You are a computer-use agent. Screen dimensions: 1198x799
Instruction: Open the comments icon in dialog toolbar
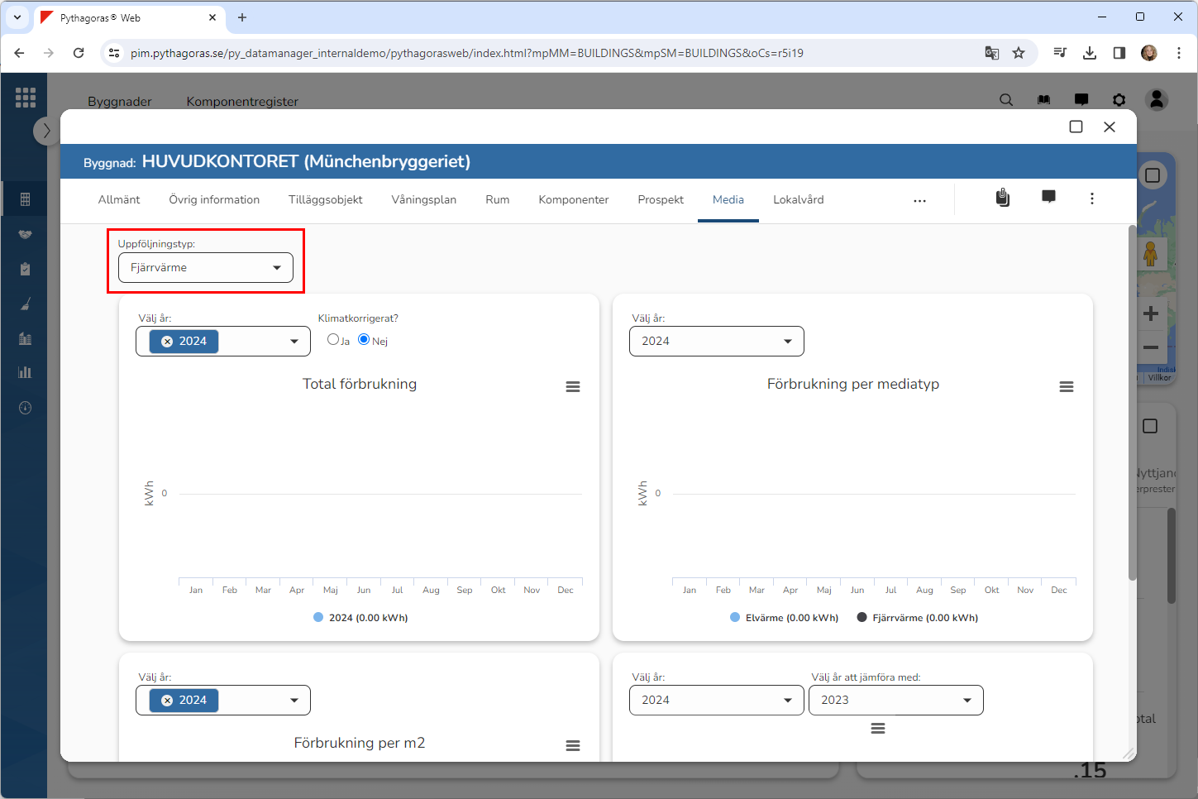(x=1048, y=197)
